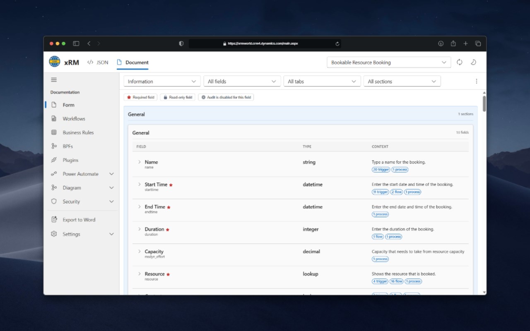The width and height of the screenshot is (530, 331).
Task: Click the 4 trigger badge for Resource
Action: pyautogui.click(x=380, y=281)
